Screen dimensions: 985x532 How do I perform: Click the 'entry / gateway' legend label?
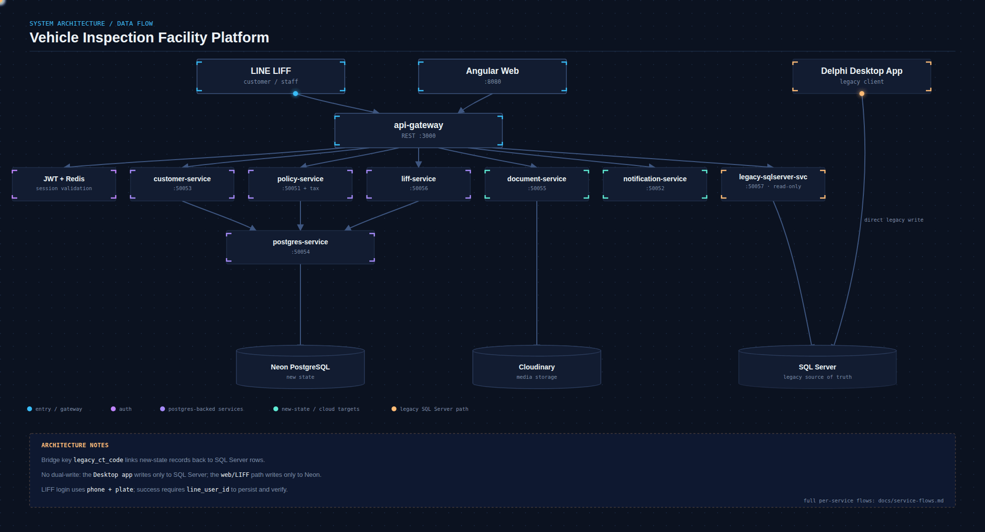coord(59,409)
